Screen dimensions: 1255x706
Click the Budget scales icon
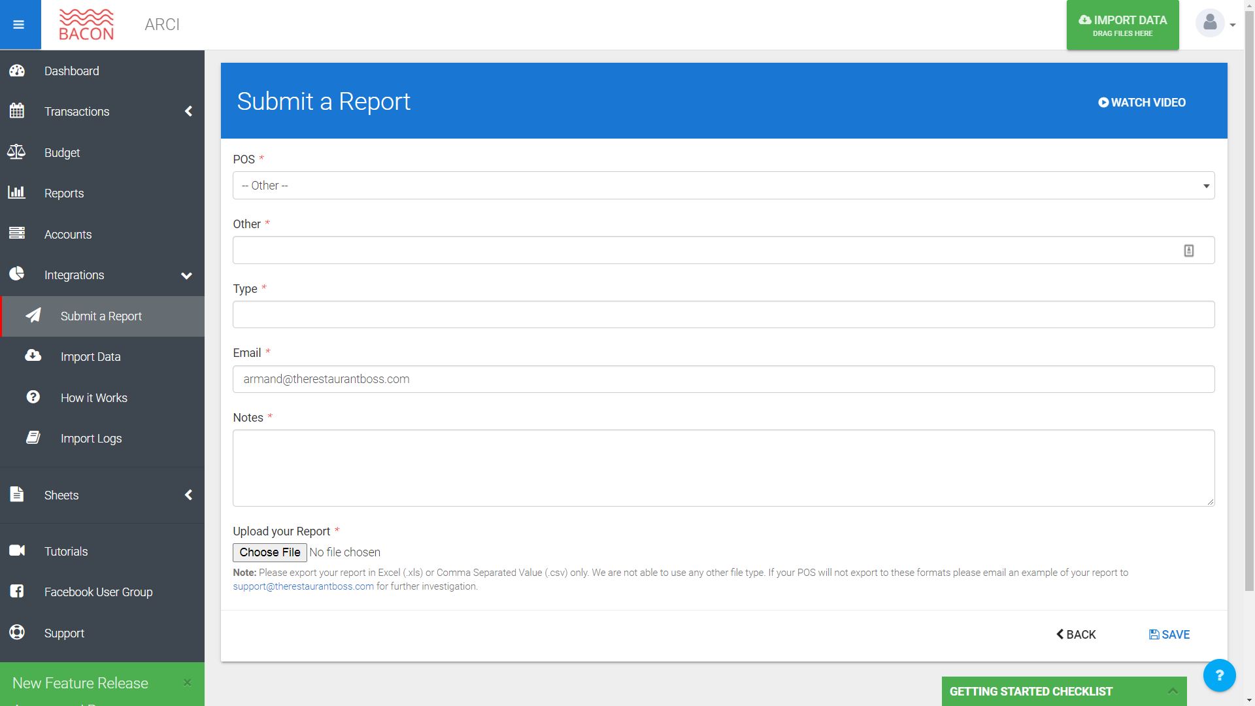click(16, 152)
